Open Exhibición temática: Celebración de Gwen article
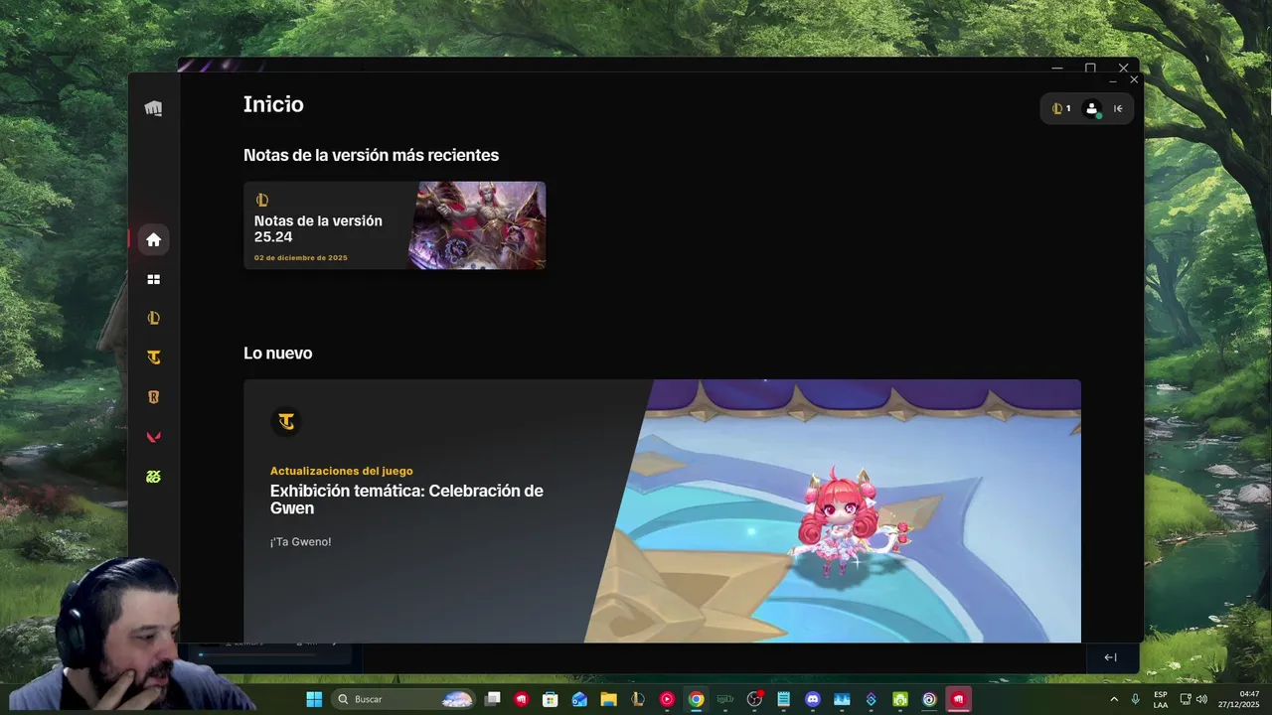Image resolution: width=1272 pixels, height=715 pixels. pos(406,500)
